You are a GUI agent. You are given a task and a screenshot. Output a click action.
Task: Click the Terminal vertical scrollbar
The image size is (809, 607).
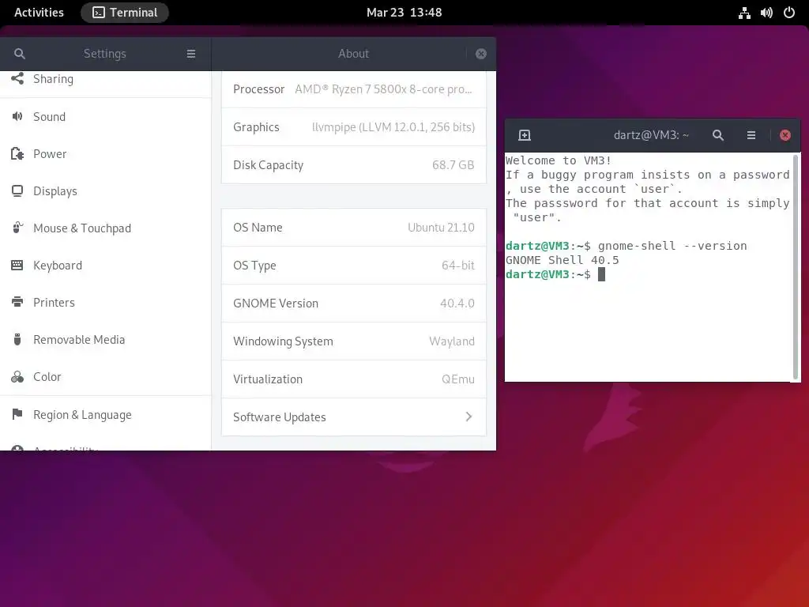[x=795, y=267]
